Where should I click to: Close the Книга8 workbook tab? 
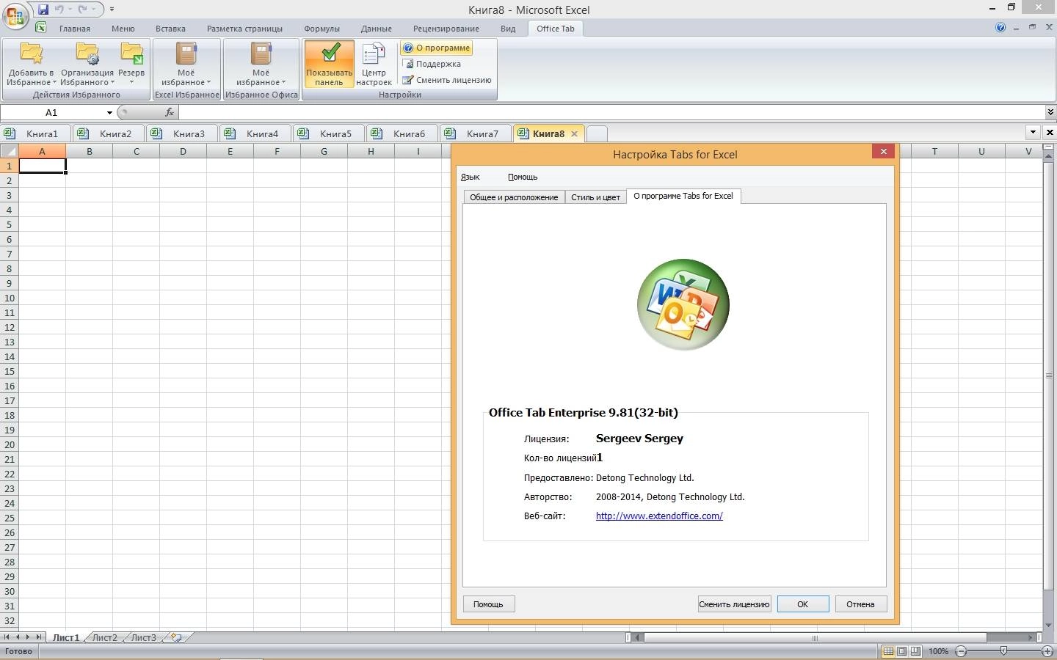click(574, 133)
